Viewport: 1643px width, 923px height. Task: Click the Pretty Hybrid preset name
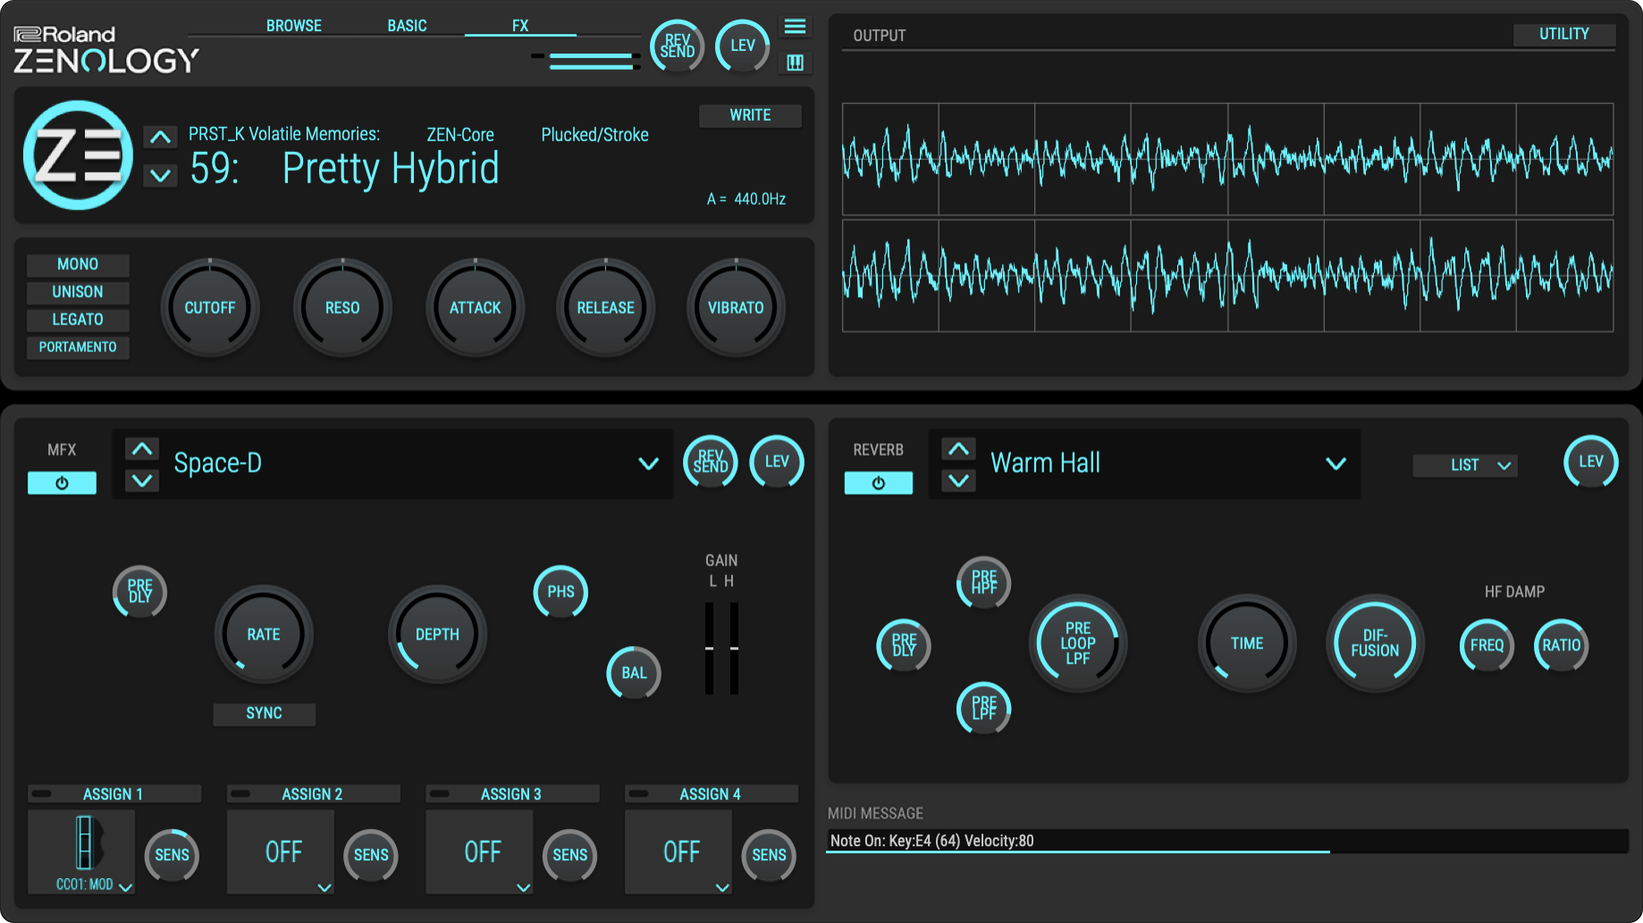point(391,169)
